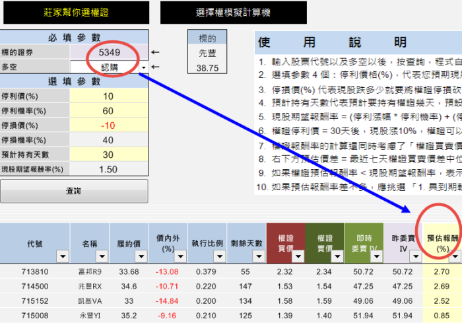This screenshot has width=462, height=323.
Task: Click the remaining days cell 125
Action: (x=246, y=316)
